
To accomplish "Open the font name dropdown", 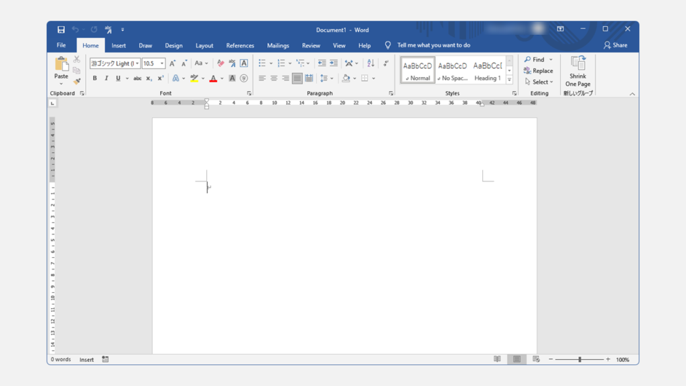I will pos(137,64).
